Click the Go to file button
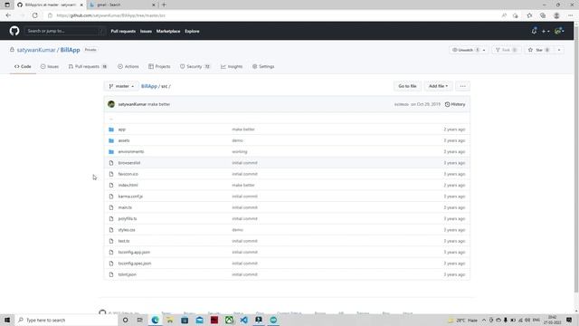 [x=407, y=86]
